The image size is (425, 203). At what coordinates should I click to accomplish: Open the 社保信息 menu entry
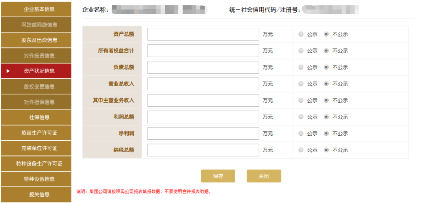click(x=36, y=117)
